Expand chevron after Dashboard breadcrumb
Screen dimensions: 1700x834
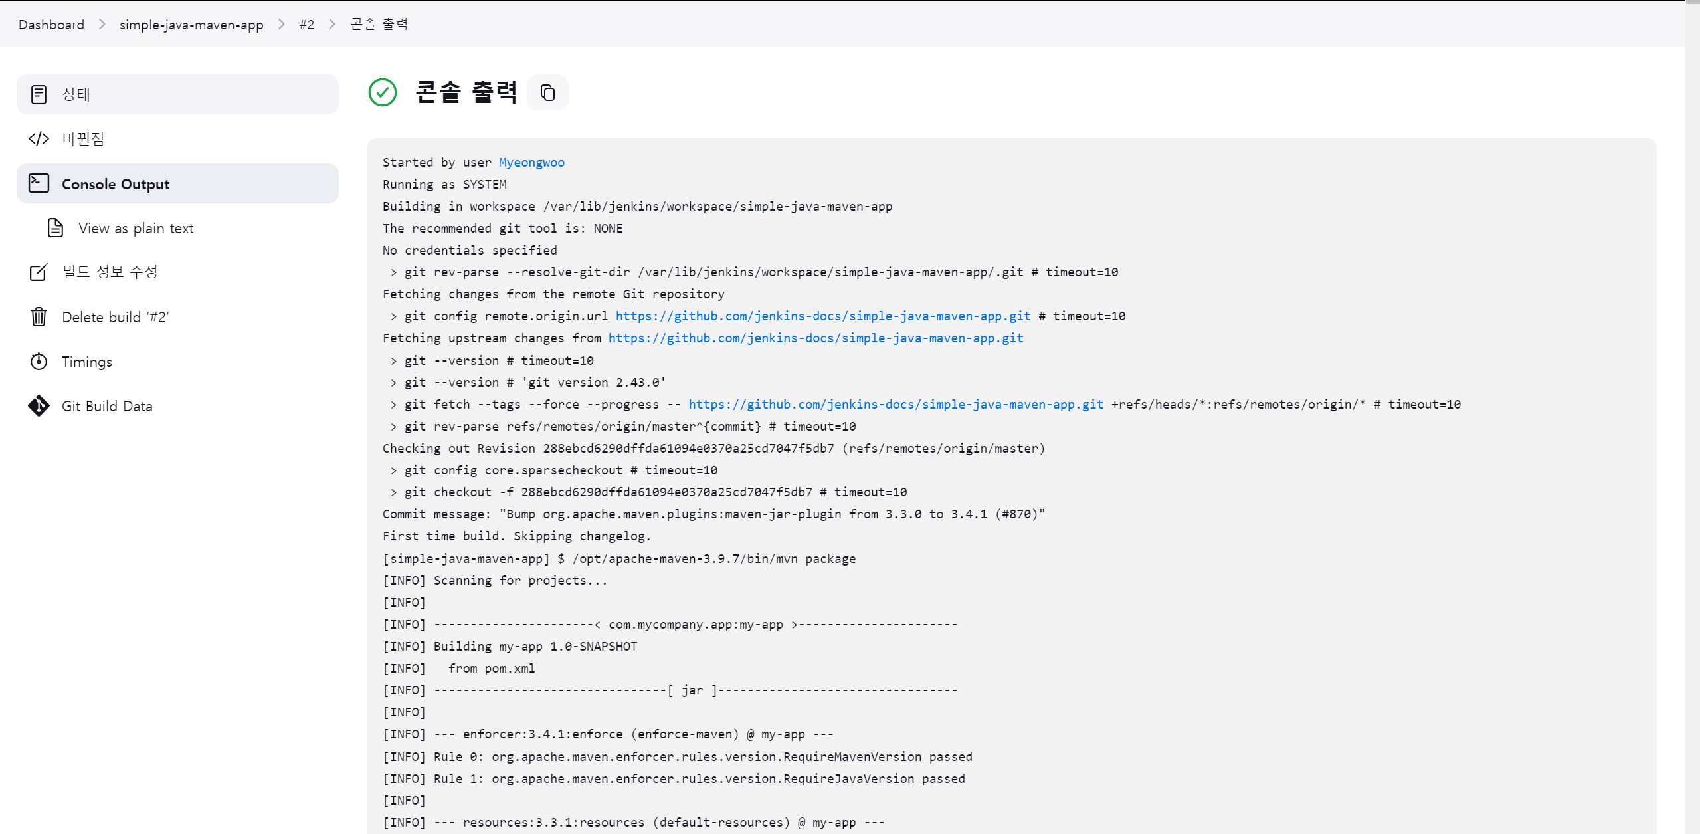[x=102, y=24]
